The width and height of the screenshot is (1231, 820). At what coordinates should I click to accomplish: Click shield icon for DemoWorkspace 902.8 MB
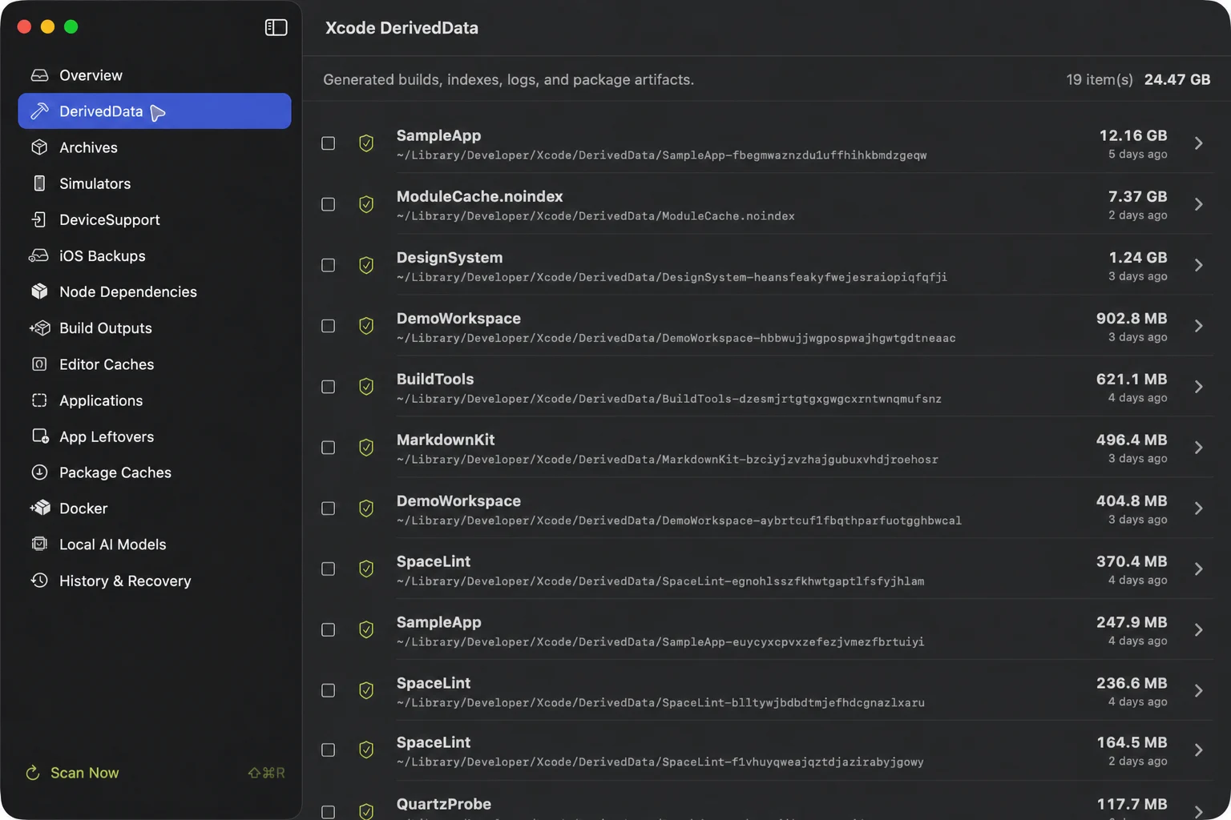pyautogui.click(x=366, y=326)
